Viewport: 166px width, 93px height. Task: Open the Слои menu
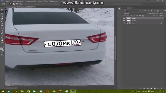click(x=40, y=1)
